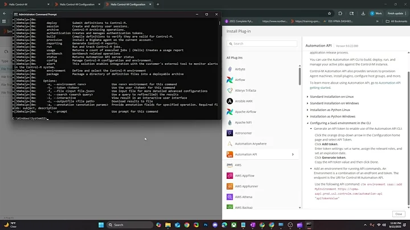The width and height of the screenshot is (410, 230).
Task: Open File Explorer from the taskbar
Action: [x=168, y=225]
